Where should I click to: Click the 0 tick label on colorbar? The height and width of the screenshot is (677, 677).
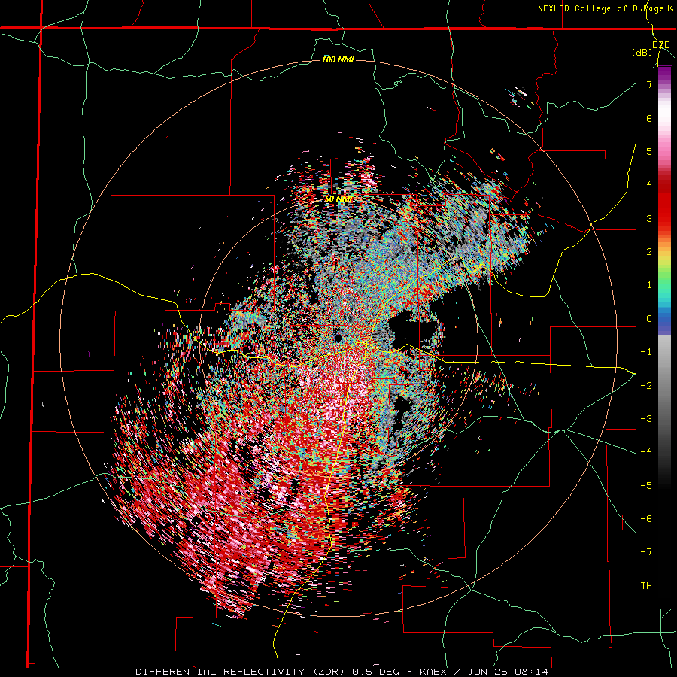click(x=649, y=319)
